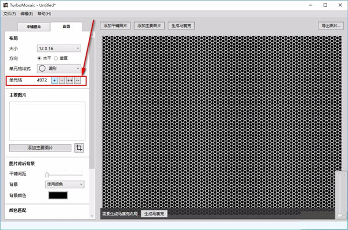Click the empty main picture preview box
The image size is (348, 230).
(x=47, y=121)
